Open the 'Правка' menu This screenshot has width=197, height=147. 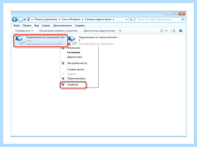[27, 25]
